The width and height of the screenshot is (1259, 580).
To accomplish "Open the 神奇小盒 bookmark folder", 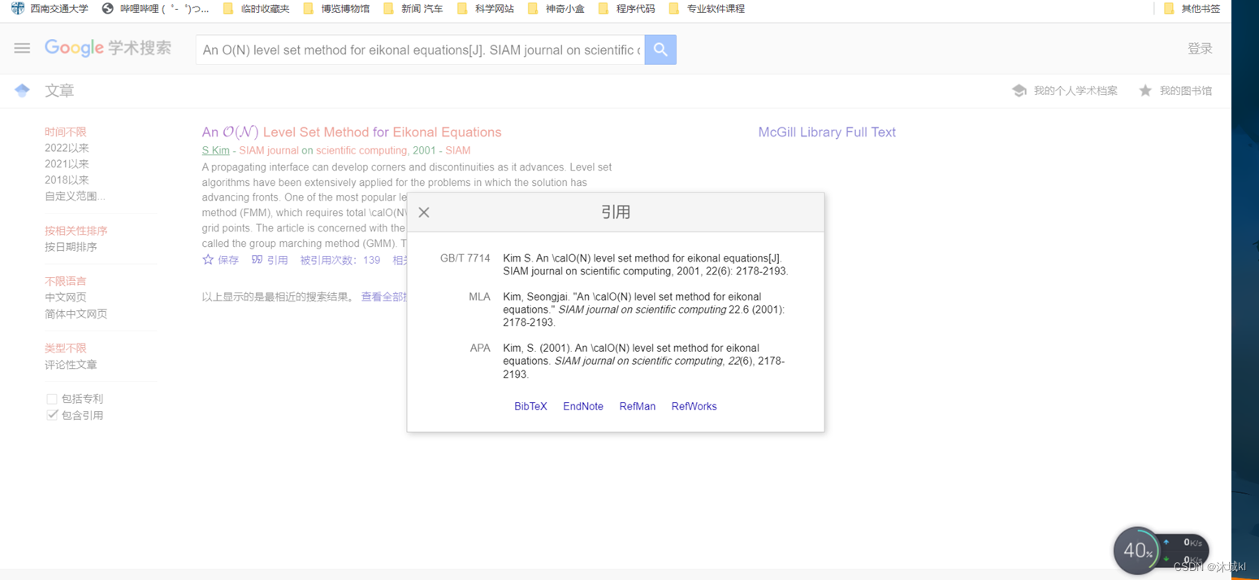I will pos(556,8).
